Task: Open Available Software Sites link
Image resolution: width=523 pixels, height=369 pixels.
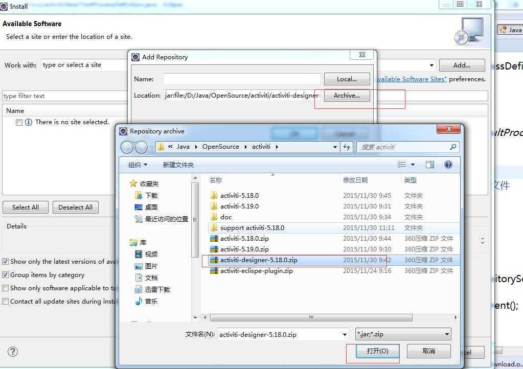Action: click(412, 79)
